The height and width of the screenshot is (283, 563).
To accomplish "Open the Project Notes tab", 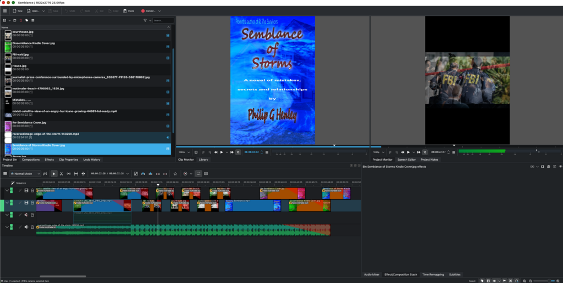I will tap(429, 160).
